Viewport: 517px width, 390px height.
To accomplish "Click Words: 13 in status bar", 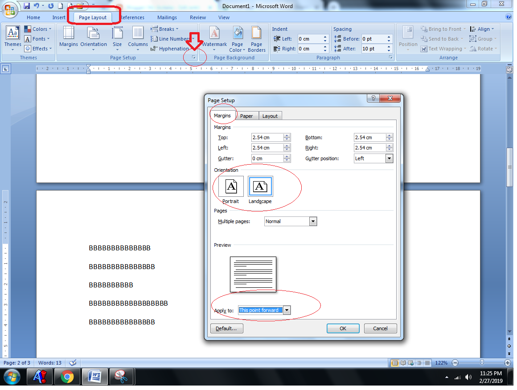I will tap(50, 363).
